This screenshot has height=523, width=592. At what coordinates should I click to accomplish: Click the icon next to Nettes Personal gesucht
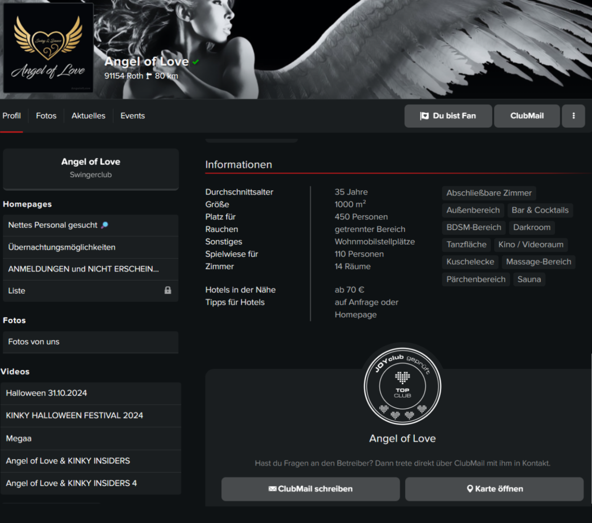[104, 225]
